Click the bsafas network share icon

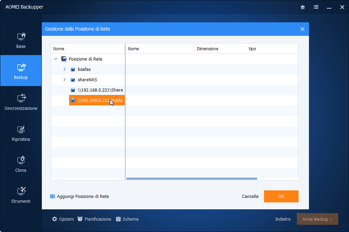coord(73,70)
